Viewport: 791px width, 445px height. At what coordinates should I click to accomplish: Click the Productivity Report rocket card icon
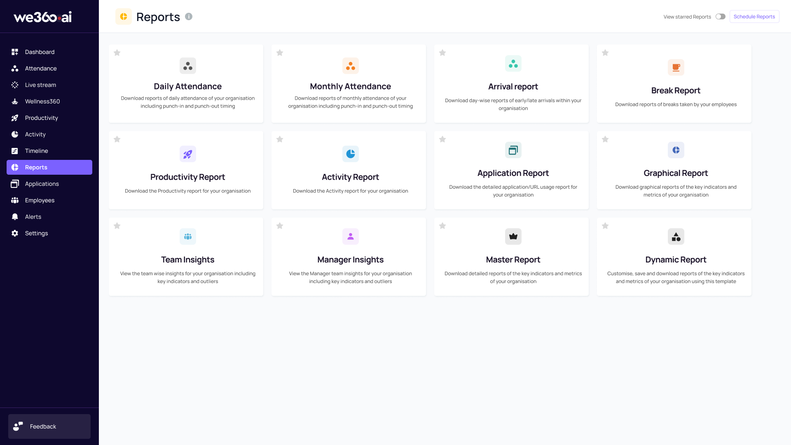coord(188,154)
